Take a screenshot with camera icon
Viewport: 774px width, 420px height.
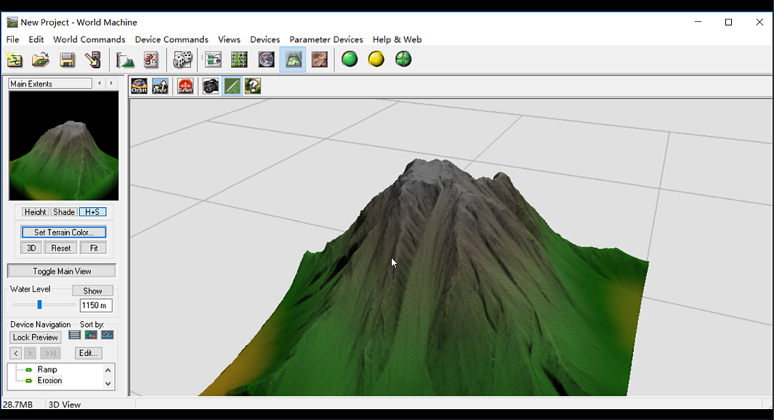point(211,86)
